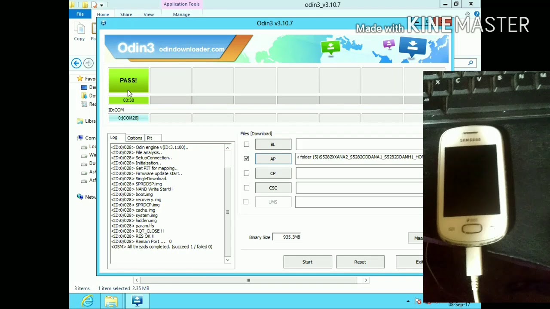Click Explorer horizontal scrollbar left arrow
550x309 pixels.
coord(137,280)
